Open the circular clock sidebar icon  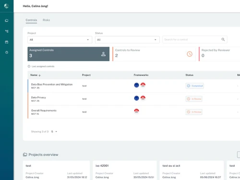[x=7, y=52]
